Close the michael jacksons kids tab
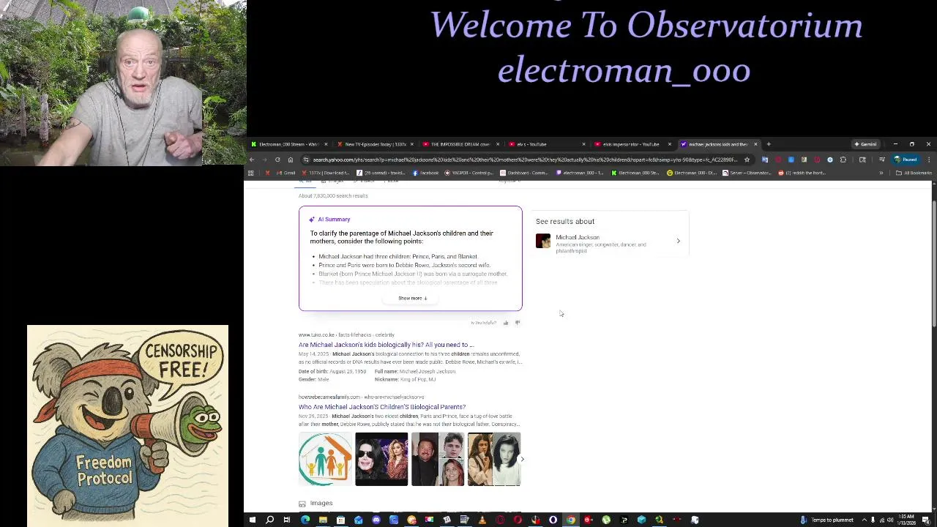 pos(755,144)
